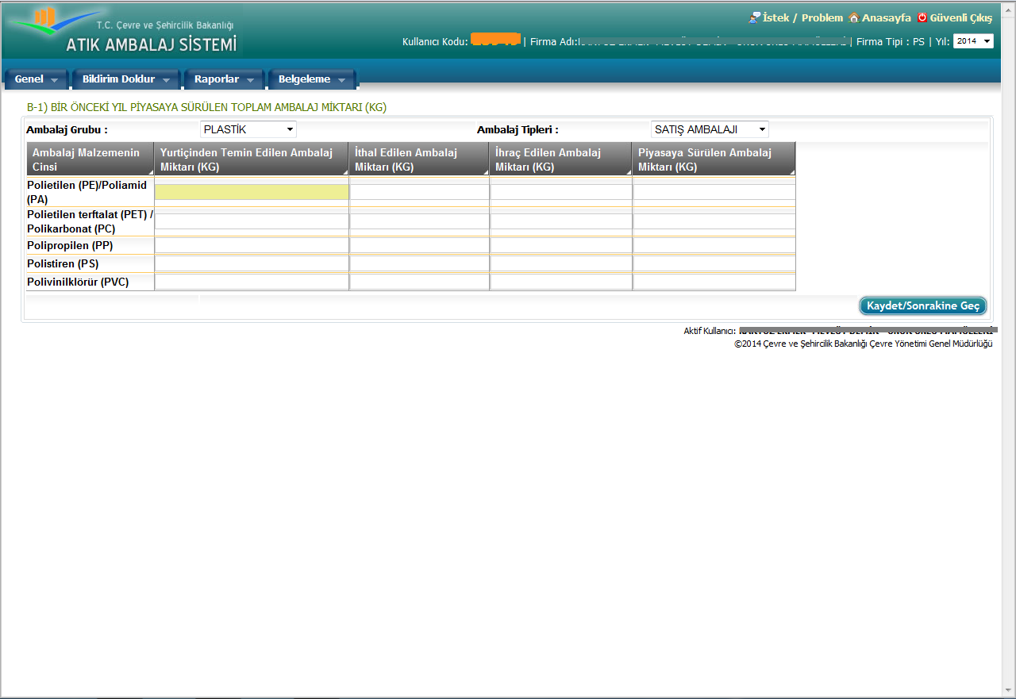1016x699 pixels.
Task: Click the Güvenli Çıkış power icon
Action: pyautogui.click(x=922, y=17)
